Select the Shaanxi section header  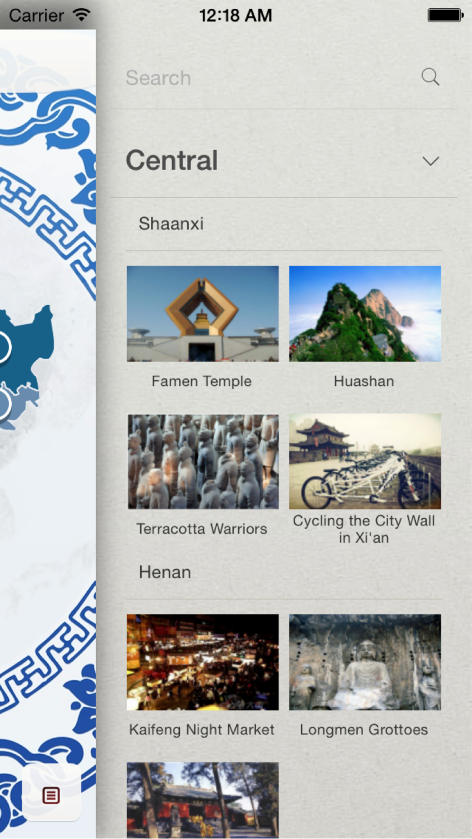(171, 224)
